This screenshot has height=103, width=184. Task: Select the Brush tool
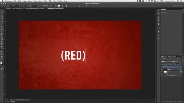2,29
